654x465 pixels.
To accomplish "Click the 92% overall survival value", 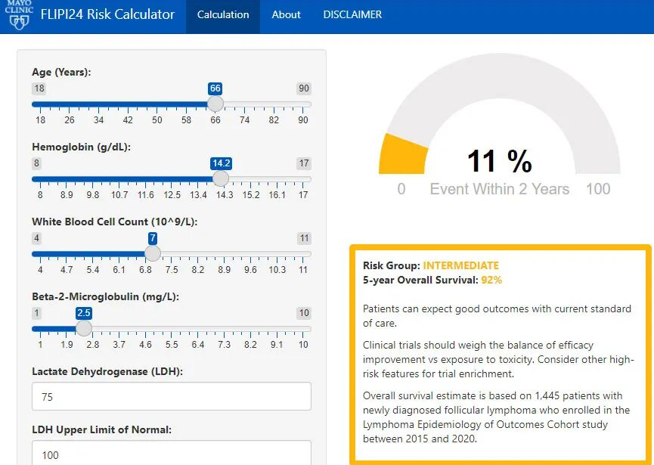I will click(x=491, y=280).
